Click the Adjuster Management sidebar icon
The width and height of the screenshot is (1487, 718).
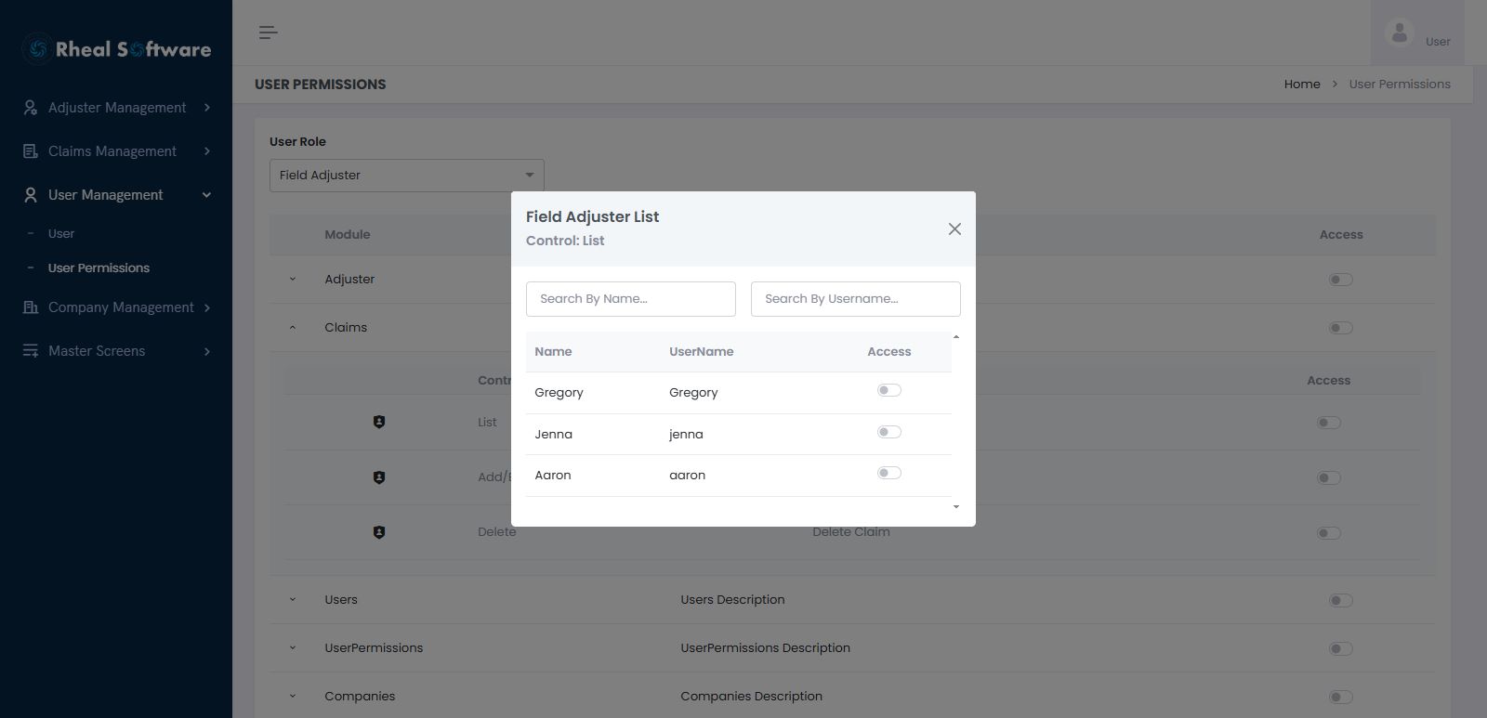coord(31,108)
